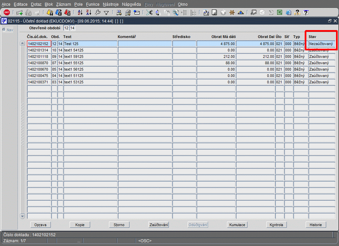This screenshot has width=339, height=246.
Task: Open the Záznam menu
Action: (63, 4)
